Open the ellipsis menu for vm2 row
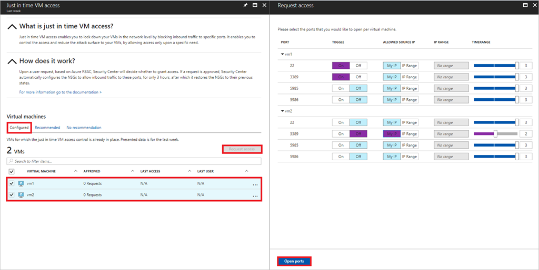The width and height of the screenshot is (539, 270). (x=255, y=196)
